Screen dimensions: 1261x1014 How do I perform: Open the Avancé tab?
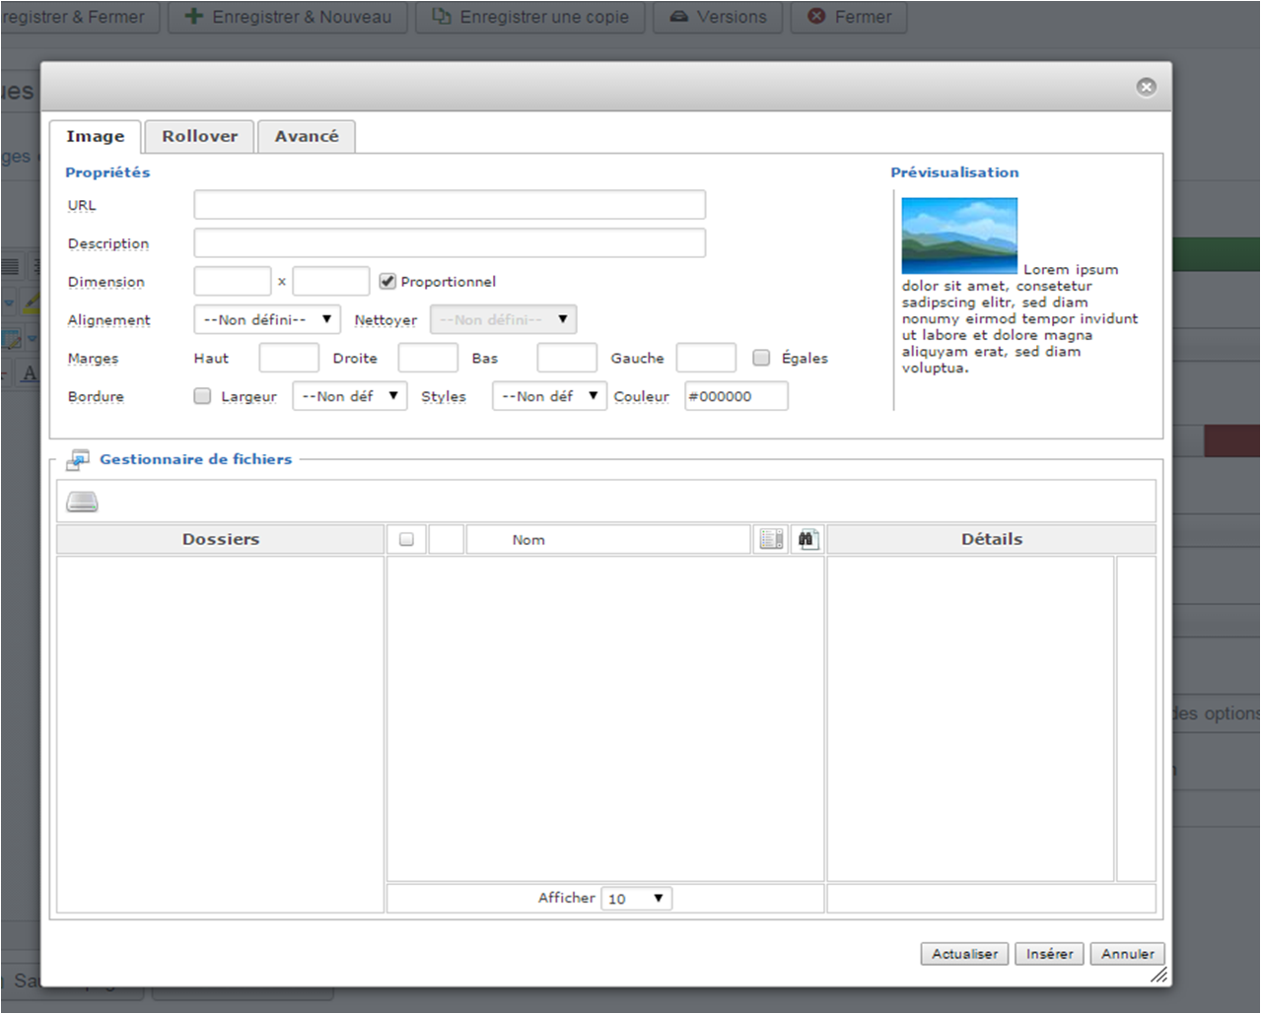pyautogui.click(x=306, y=136)
